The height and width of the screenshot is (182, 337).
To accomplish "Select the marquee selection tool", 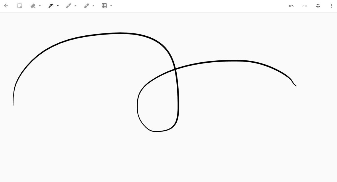I will (x=20, y=6).
